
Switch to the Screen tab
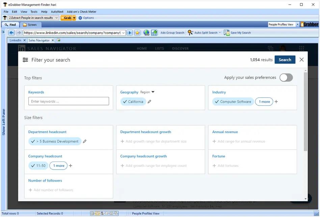[x=30, y=25]
